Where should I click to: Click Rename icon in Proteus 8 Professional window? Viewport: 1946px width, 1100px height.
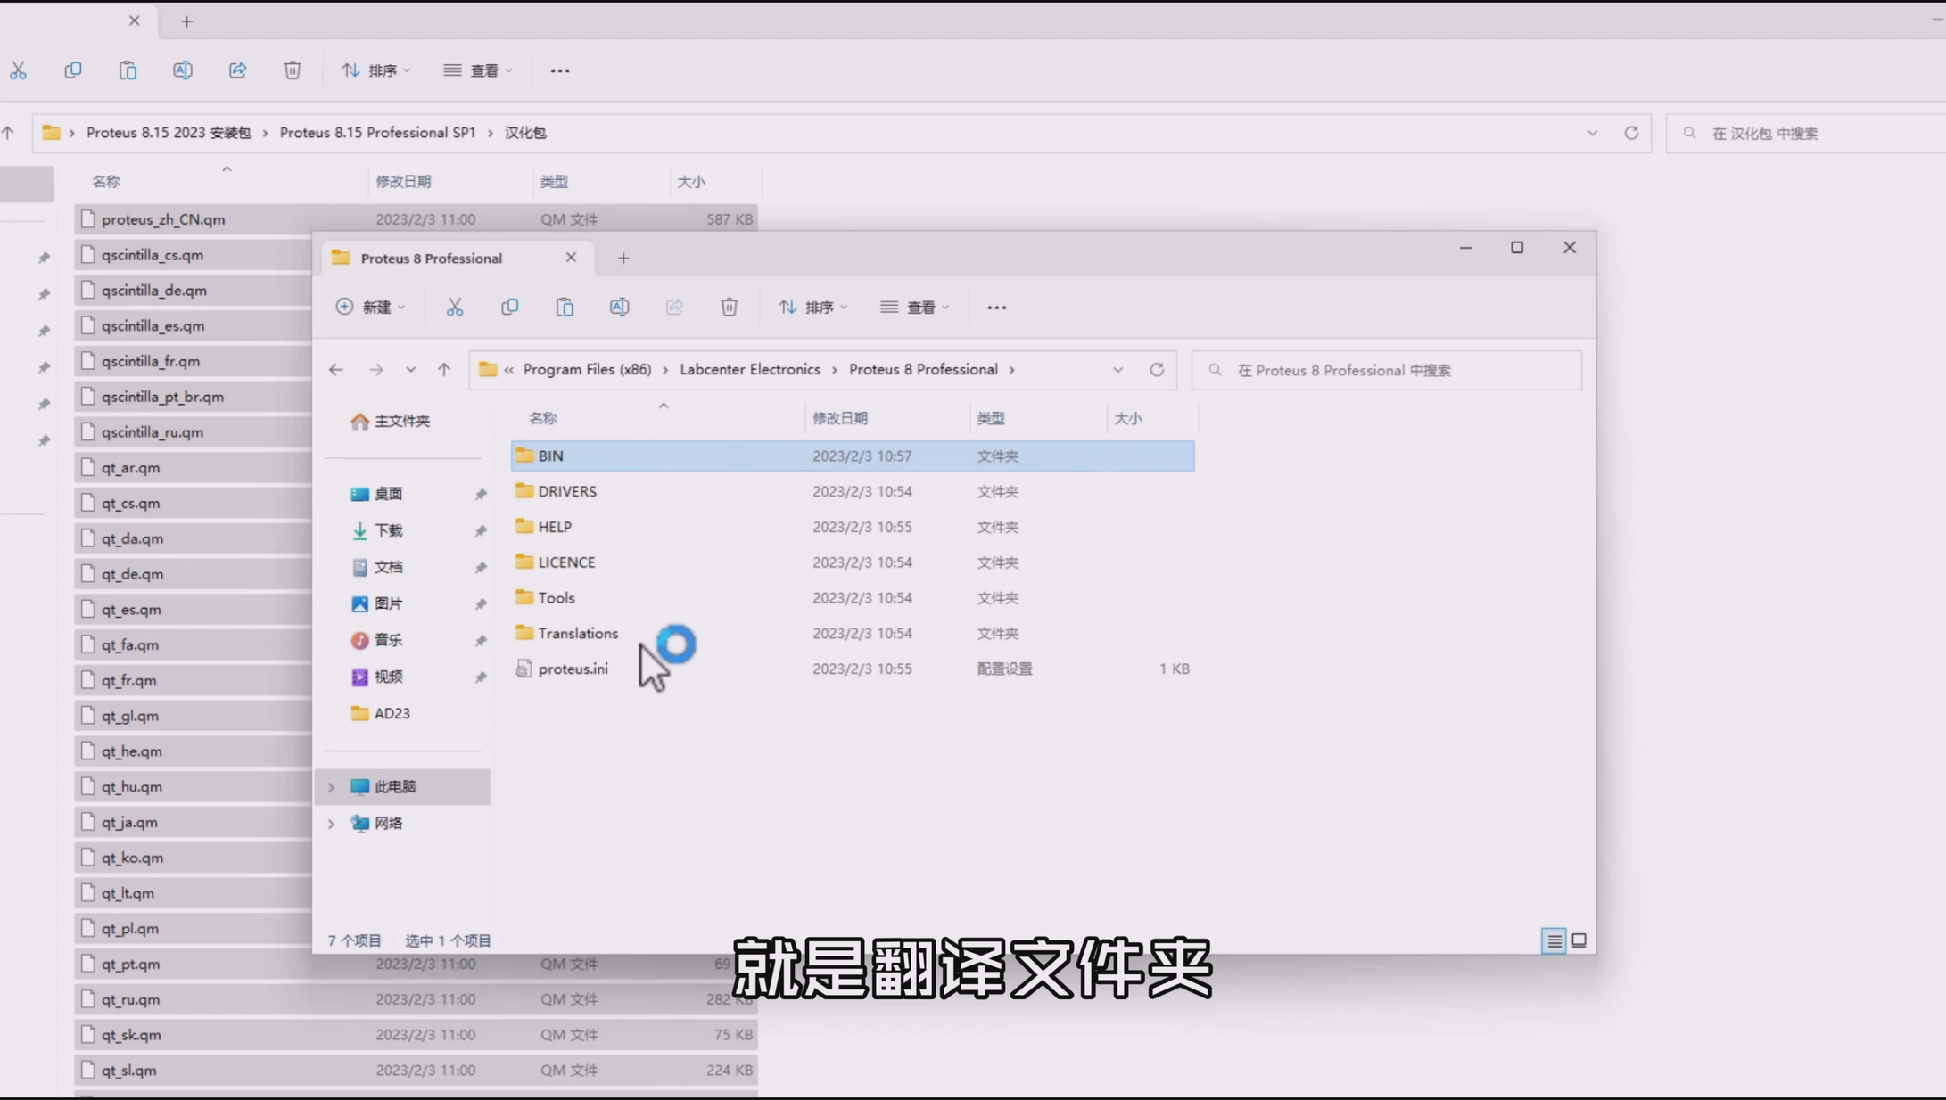click(x=619, y=307)
